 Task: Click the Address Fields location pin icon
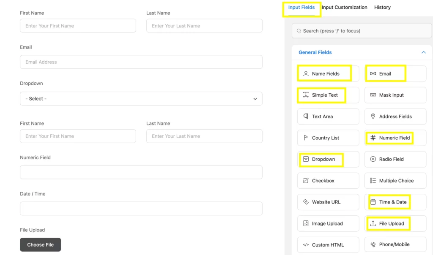373,116
